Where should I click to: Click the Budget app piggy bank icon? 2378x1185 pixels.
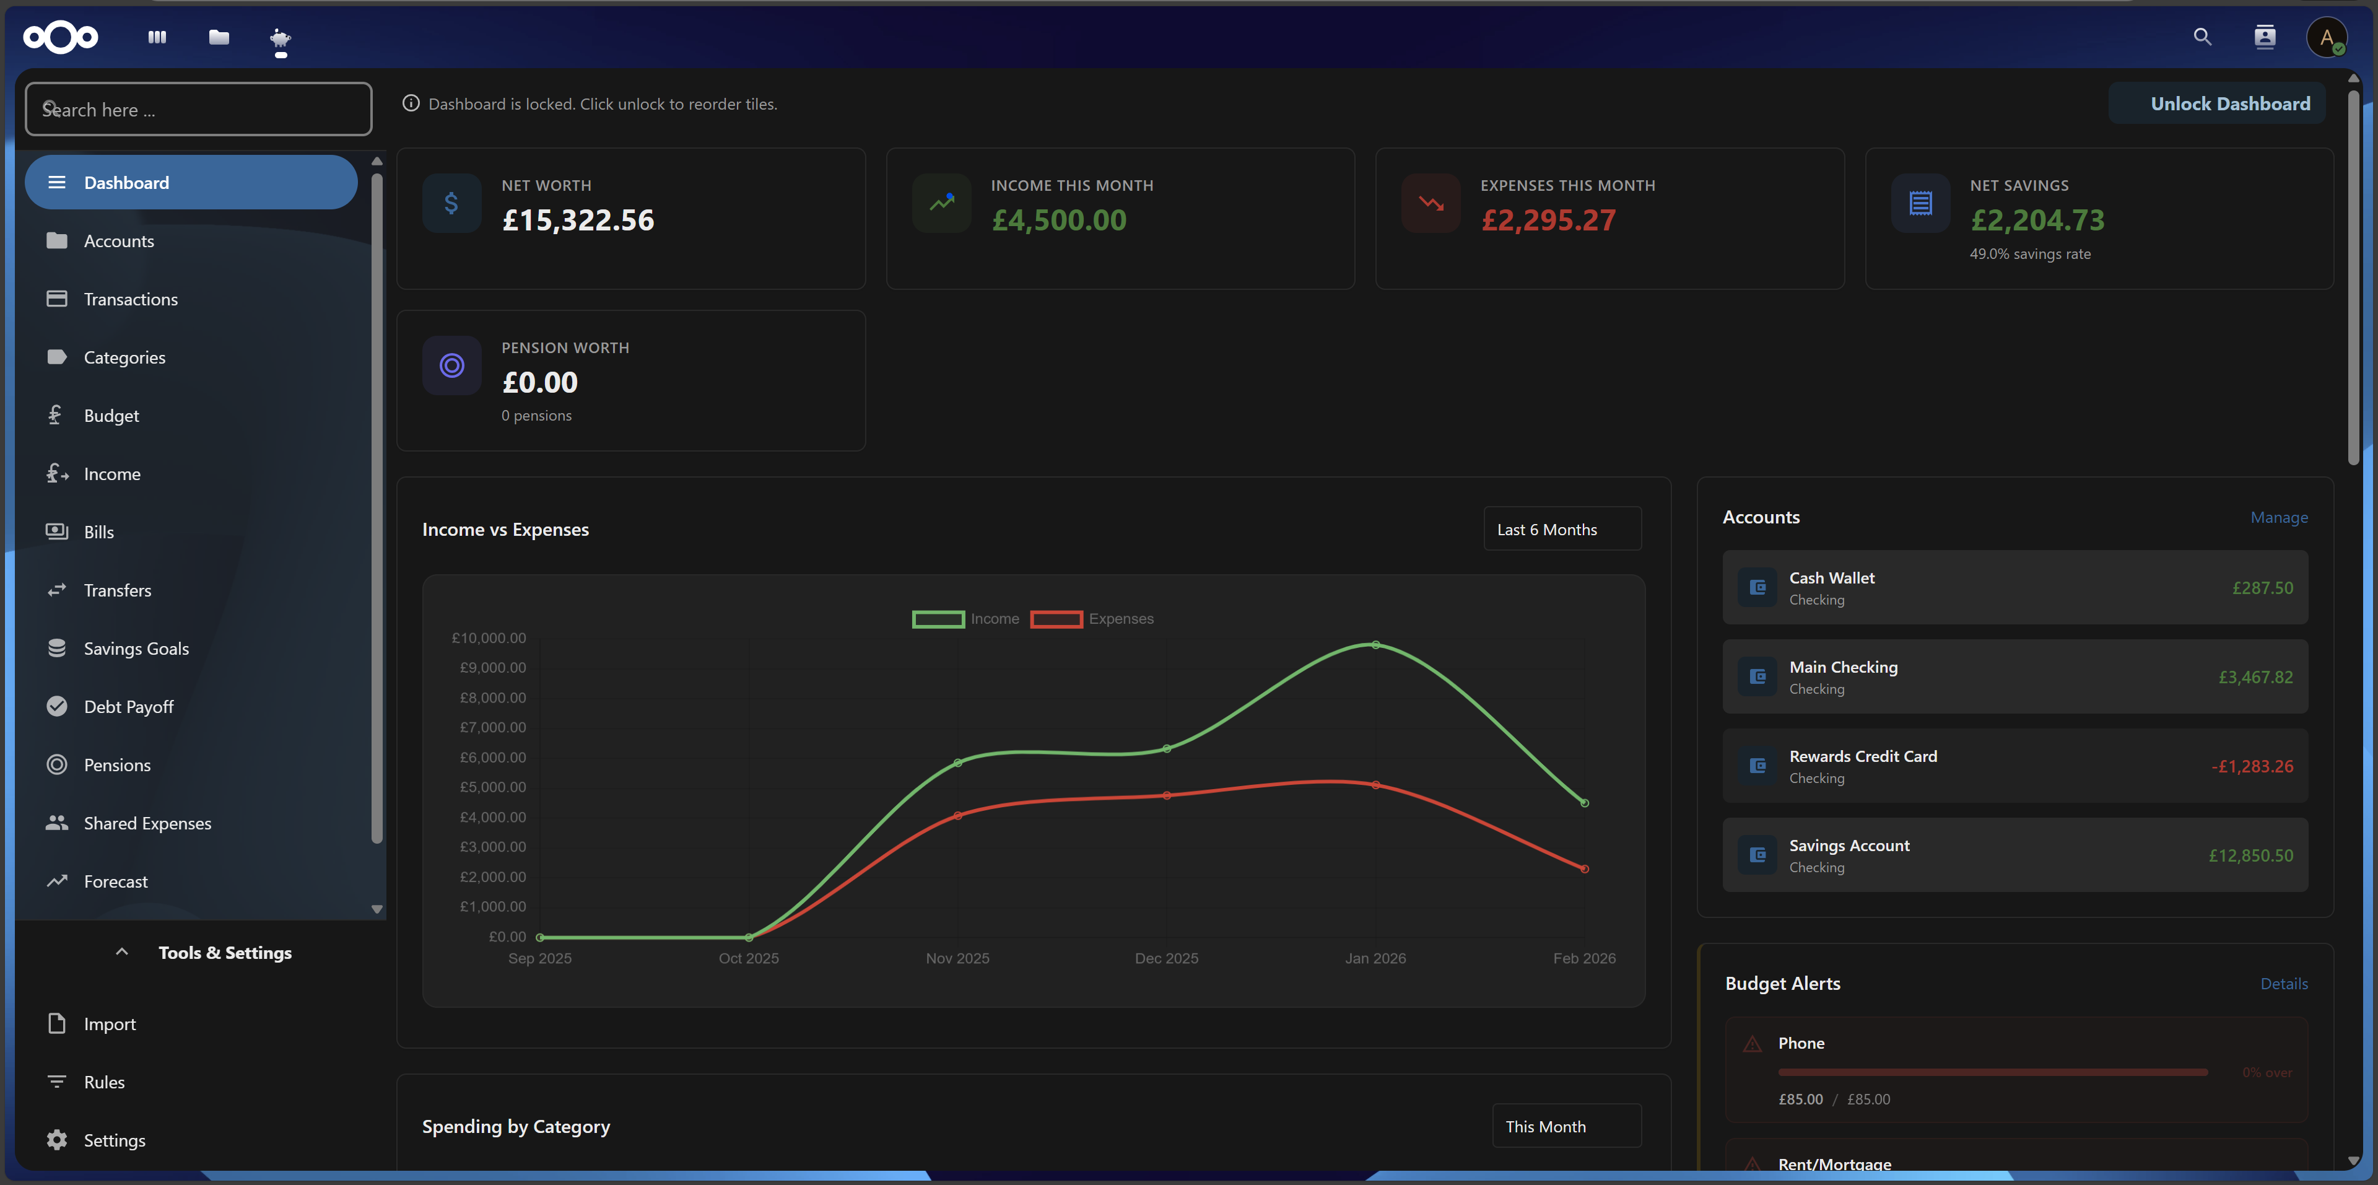click(x=281, y=38)
